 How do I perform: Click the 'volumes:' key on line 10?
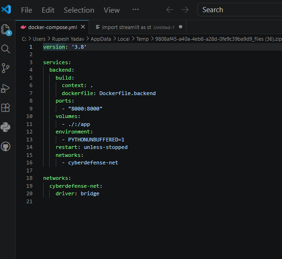click(x=68, y=116)
